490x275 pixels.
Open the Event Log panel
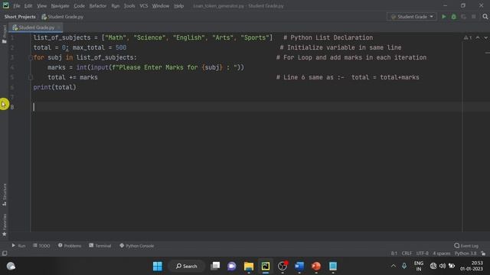click(x=466, y=246)
